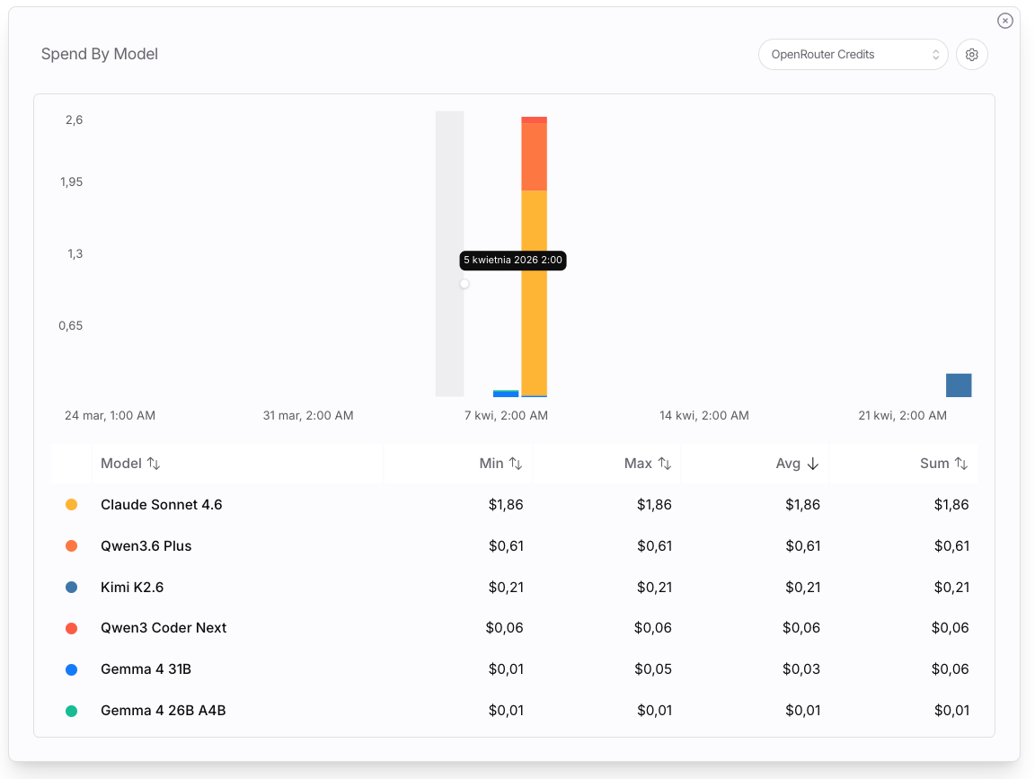The width and height of the screenshot is (1035, 779).
Task: Click the Qwen3.6 Plus orange dot
Action: [x=72, y=546]
